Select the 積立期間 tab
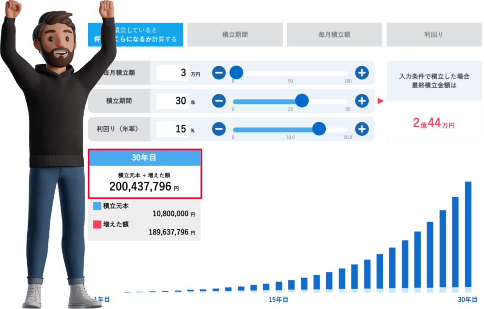Image resolution: width=484 pixels, height=309 pixels. (234, 35)
